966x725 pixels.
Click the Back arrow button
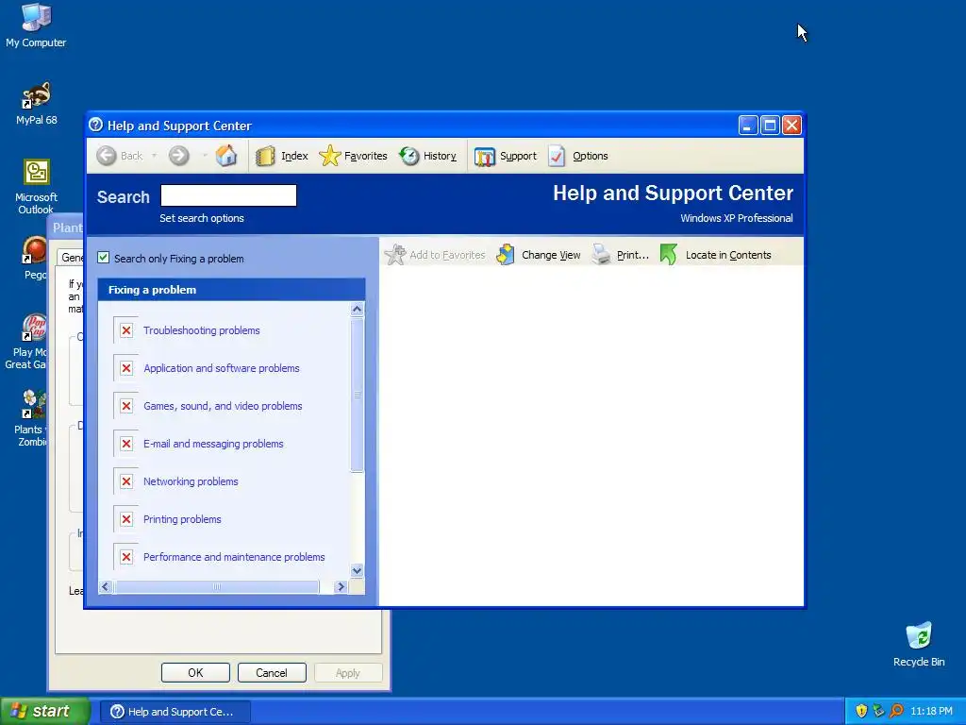pyautogui.click(x=107, y=156)
